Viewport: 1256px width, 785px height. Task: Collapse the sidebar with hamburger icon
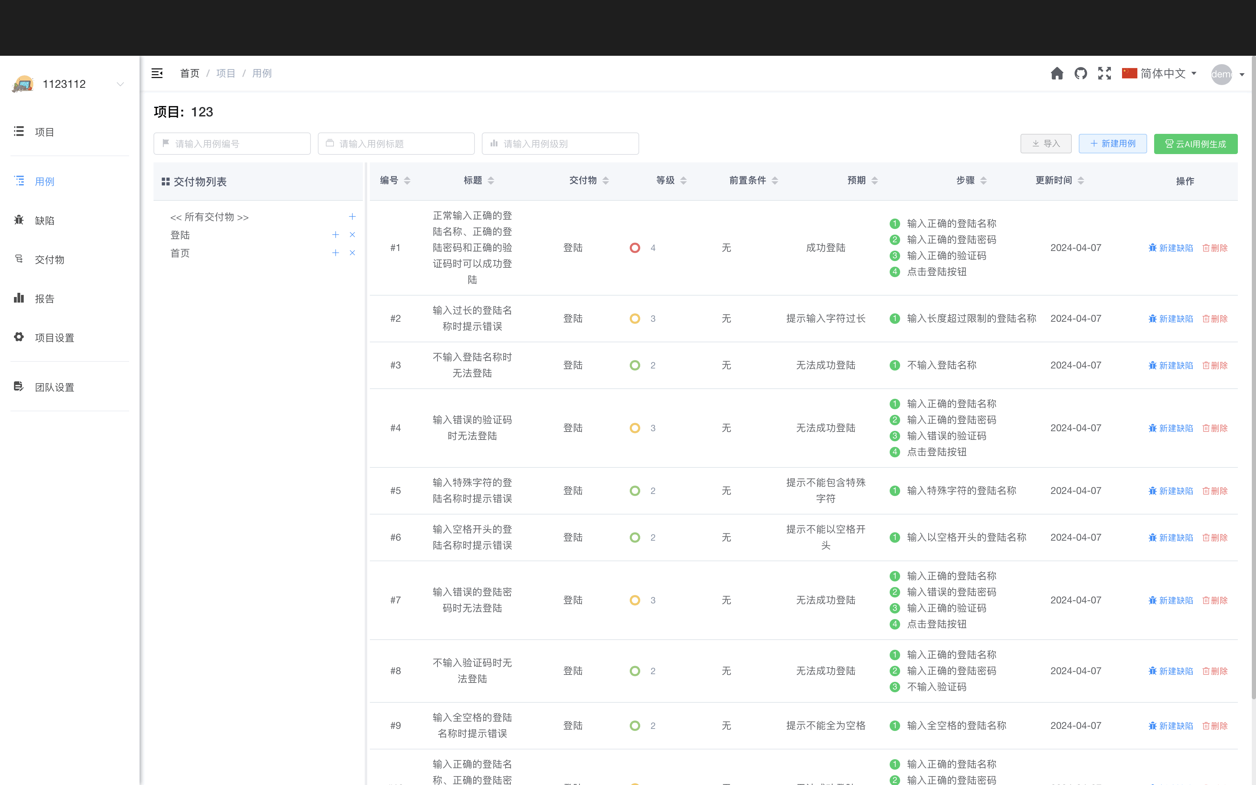(x=157, y=73)
